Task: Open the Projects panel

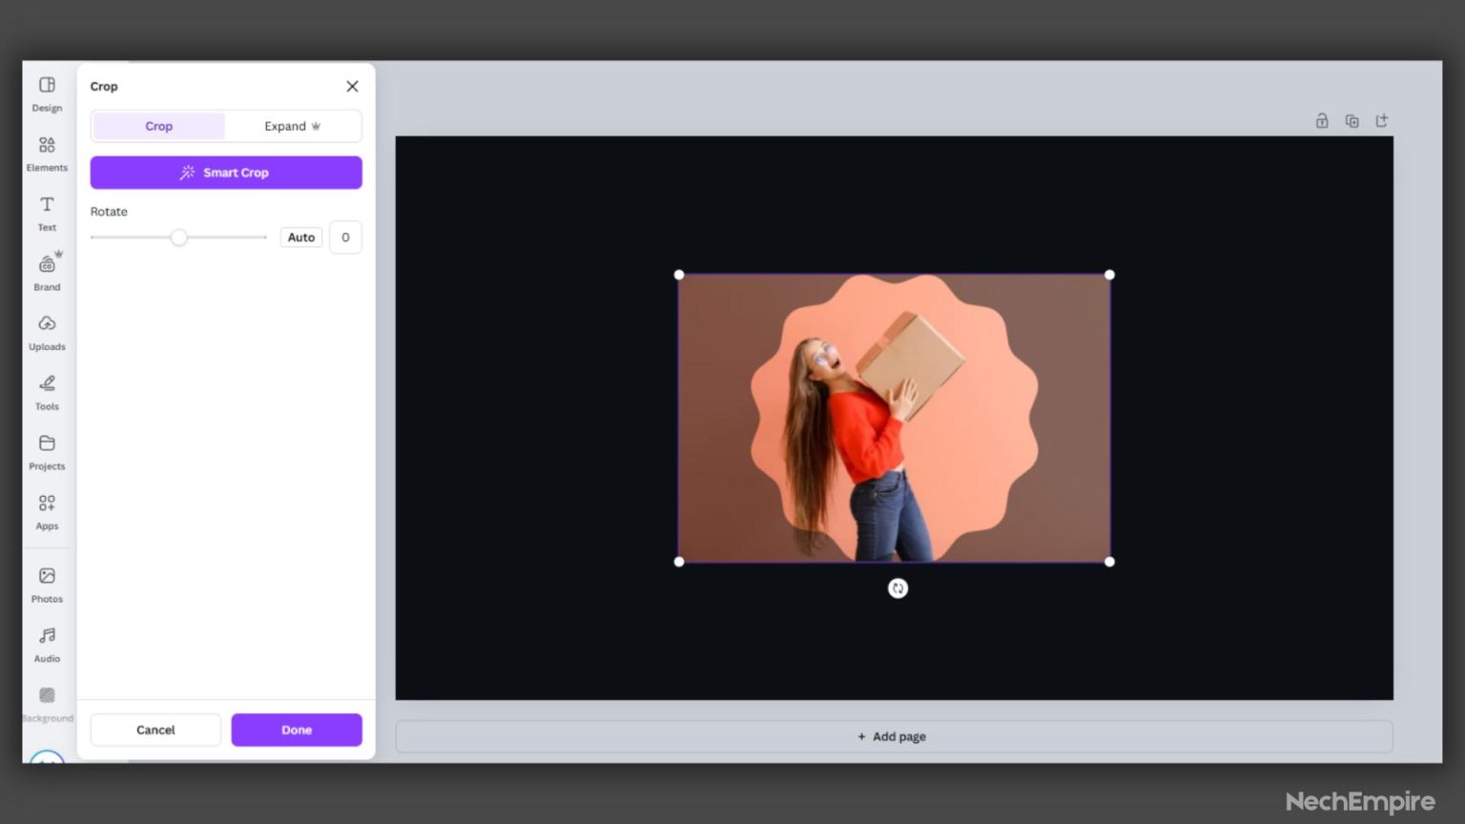Action: pyautogui.click(x=46, y=450)
